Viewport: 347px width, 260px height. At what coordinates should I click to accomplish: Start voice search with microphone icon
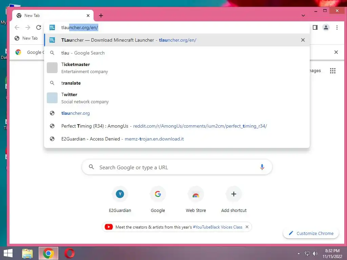[262, 167]
